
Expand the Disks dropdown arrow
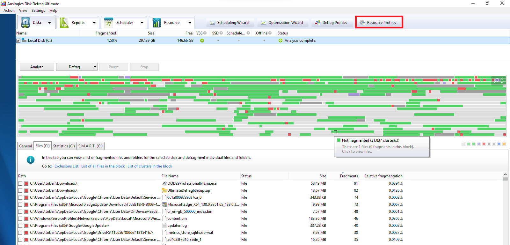49,23
